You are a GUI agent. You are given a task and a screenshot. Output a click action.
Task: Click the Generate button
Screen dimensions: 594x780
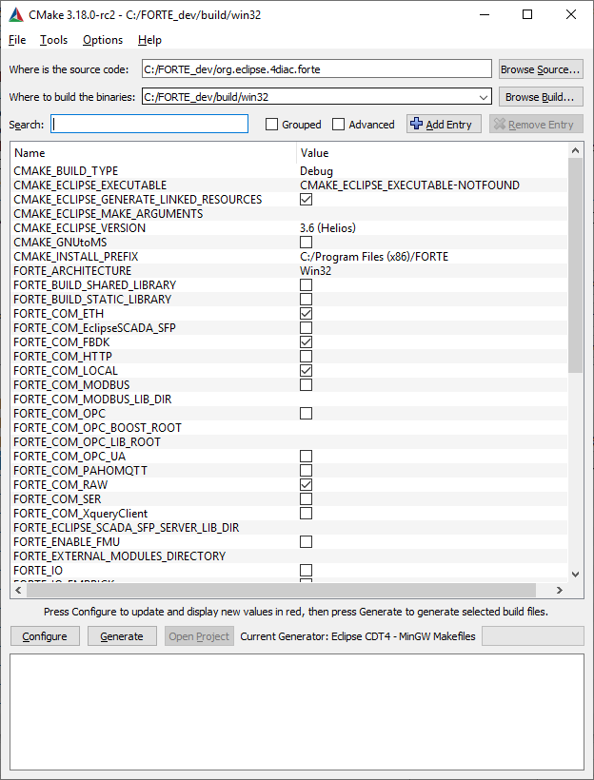tap(122, 636)
